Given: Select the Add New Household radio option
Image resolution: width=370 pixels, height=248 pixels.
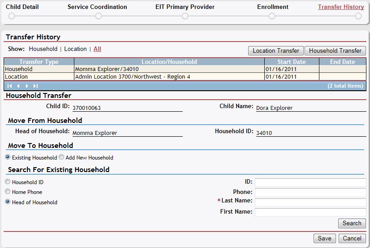Looking at the screenshot, I should 62,157.
